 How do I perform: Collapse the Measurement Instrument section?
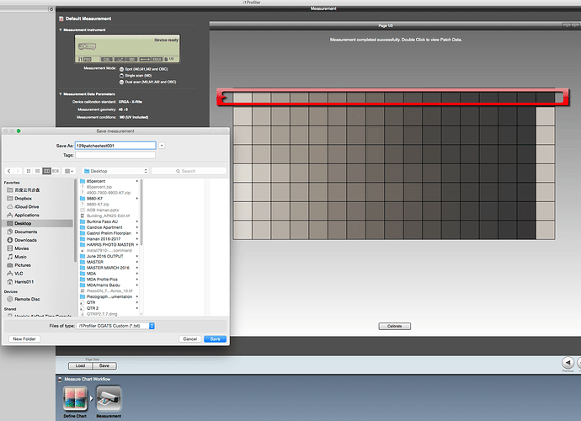59,29
